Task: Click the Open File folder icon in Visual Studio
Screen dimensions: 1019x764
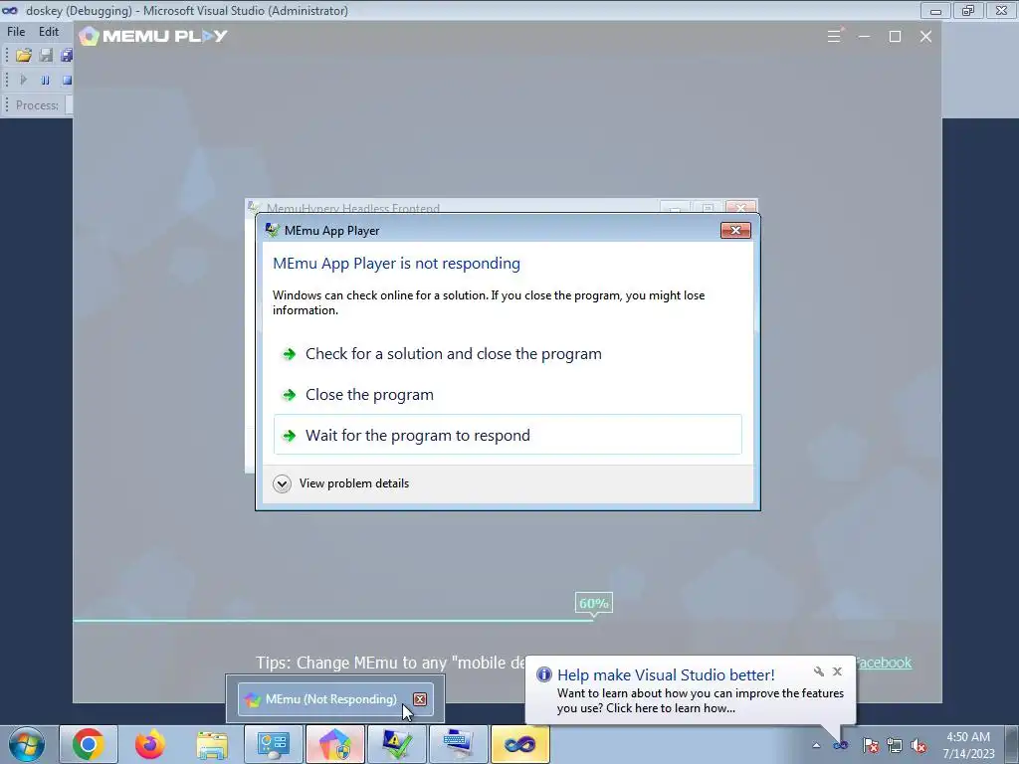Action: click(x=24, y=56)
